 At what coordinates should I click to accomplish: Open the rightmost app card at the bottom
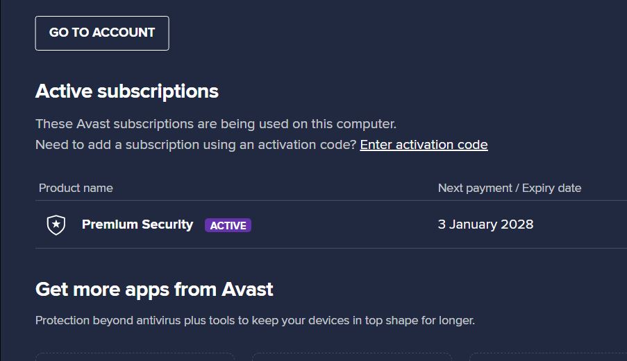tap(549, 357)
